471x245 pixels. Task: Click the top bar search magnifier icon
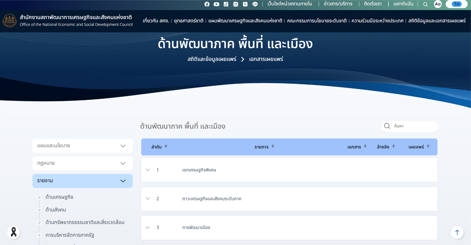coord(425,4)
